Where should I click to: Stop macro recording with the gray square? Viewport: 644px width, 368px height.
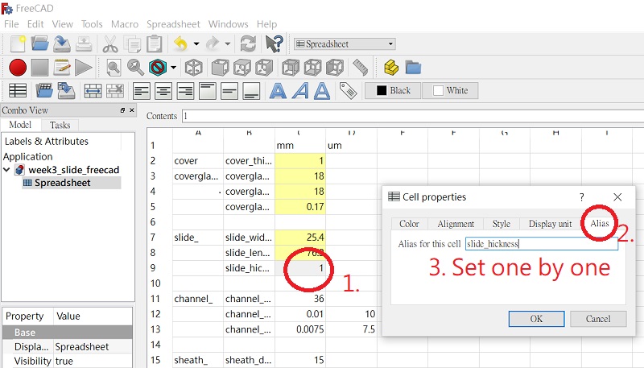(39, 68)
